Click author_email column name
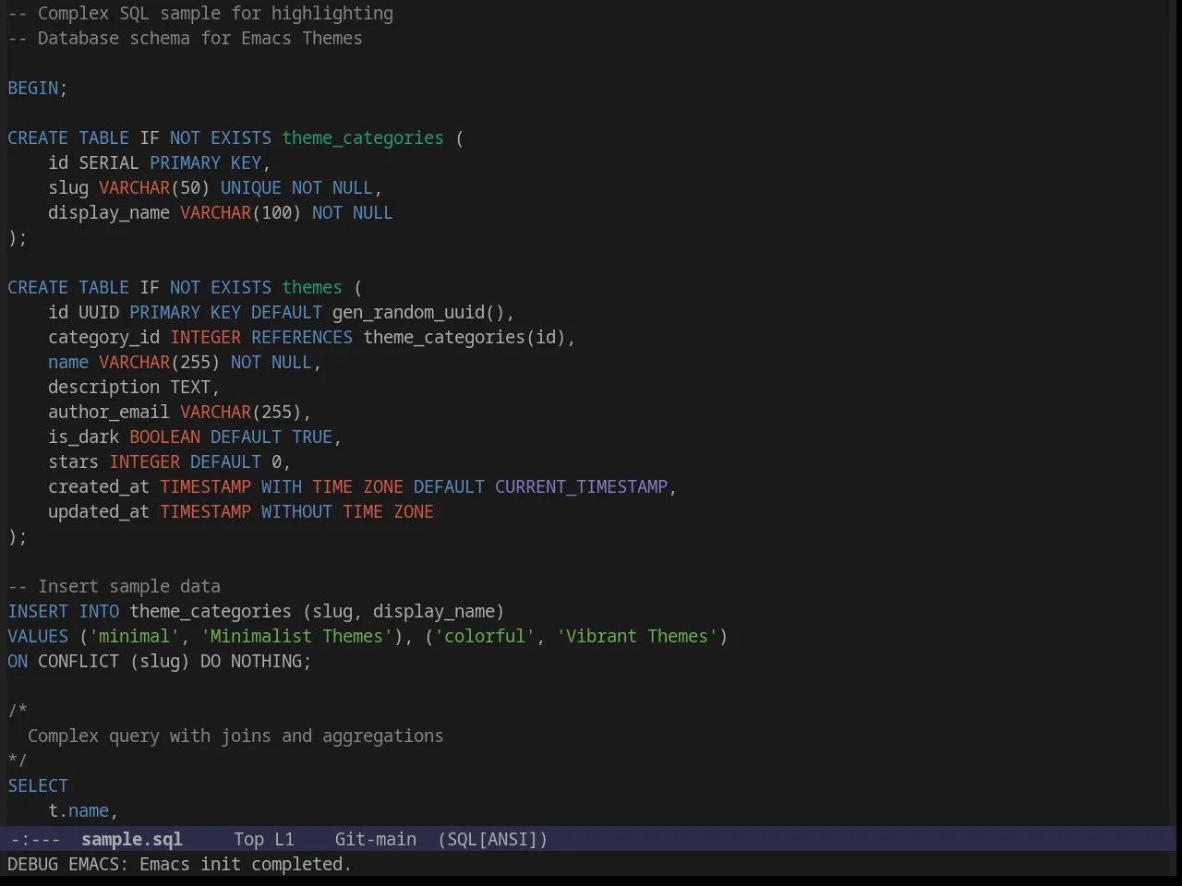This screenshot has height=886, width=1182. pyautogui.click(x=109, y=412)
